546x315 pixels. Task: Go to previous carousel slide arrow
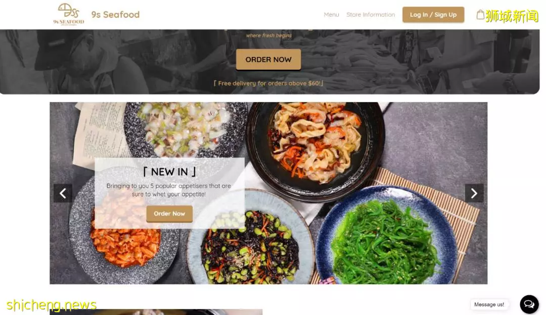pyautogui.click(x=63, y=193)
